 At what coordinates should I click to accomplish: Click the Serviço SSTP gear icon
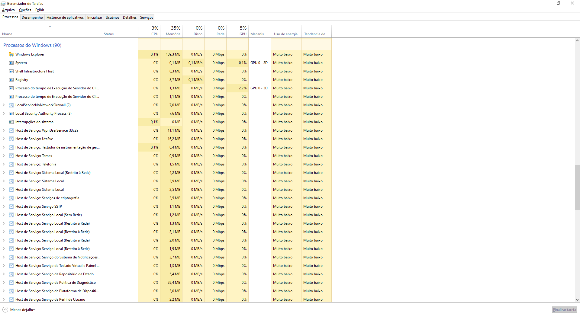(x=11, y=207)
